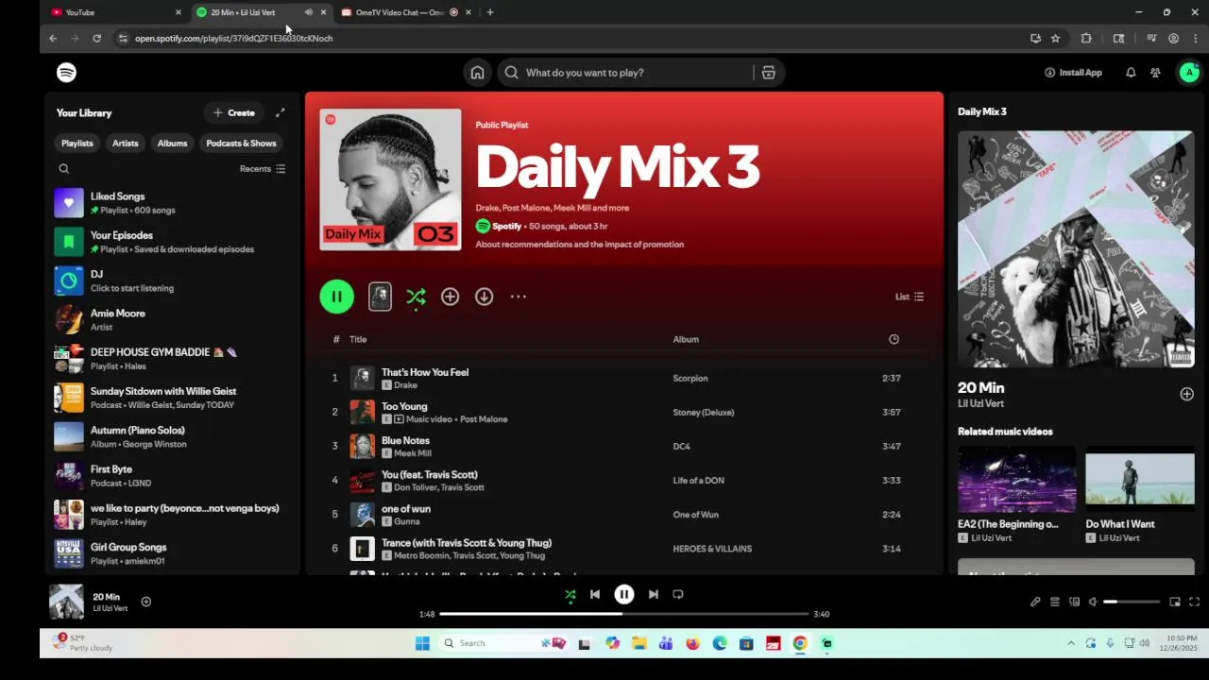Download the Daily Mix 3 playlist
1209x680 pixels.
[484, 297]
